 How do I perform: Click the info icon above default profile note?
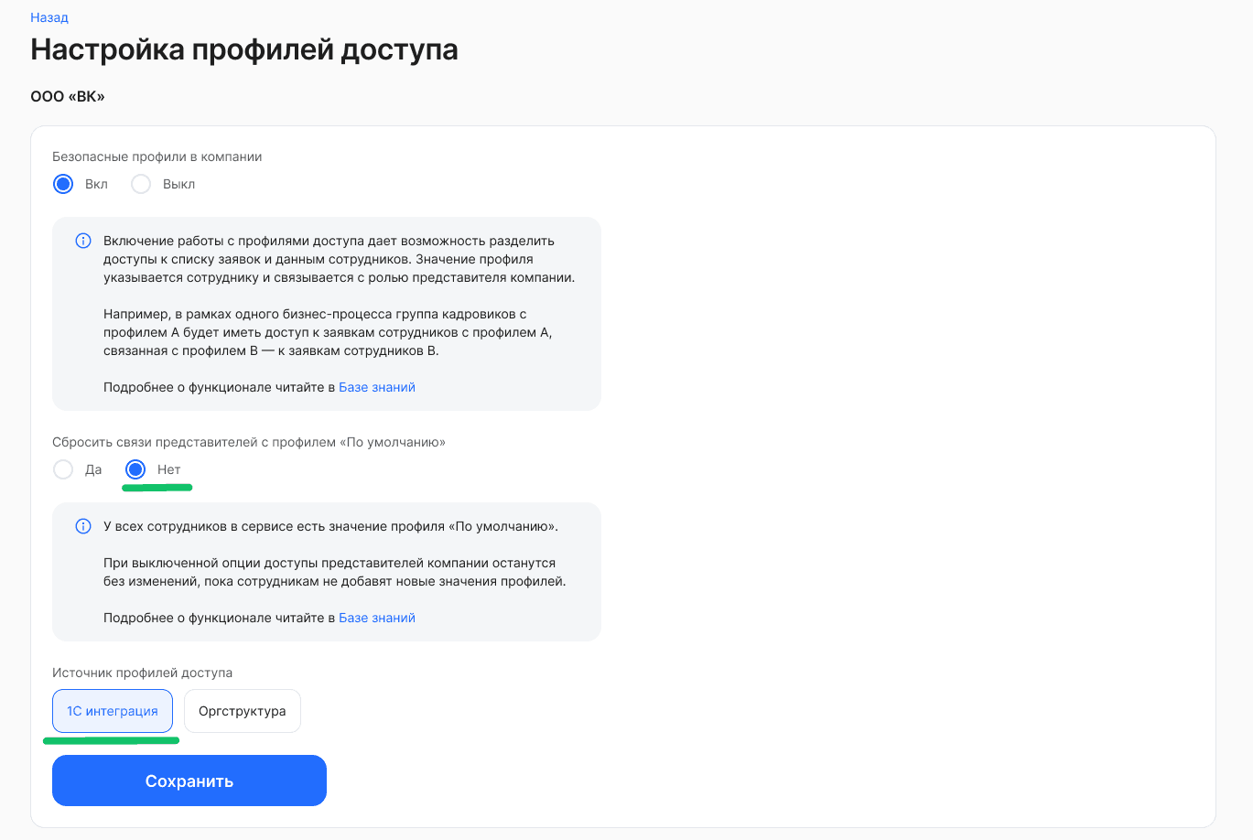(83, 525)
